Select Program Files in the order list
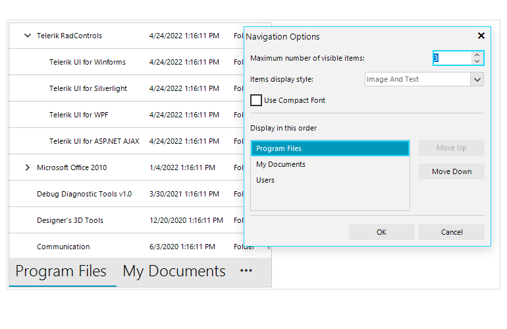 point(330,148)
